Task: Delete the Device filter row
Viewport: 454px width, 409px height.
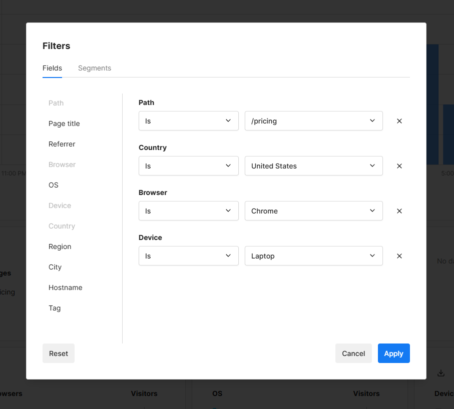Action: click(x=399, y=256)
